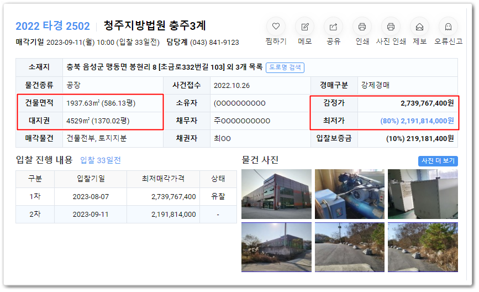Image resolution: width=479 pixels, height=292 pixels.
Task: Click the 1차 bid date 2023-08-07
Action: coord(91,197)
